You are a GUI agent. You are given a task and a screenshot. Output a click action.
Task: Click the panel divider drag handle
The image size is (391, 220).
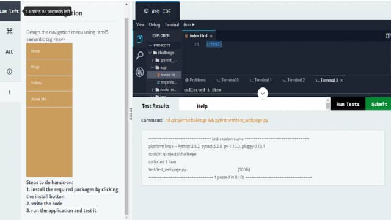coord(130,114)
